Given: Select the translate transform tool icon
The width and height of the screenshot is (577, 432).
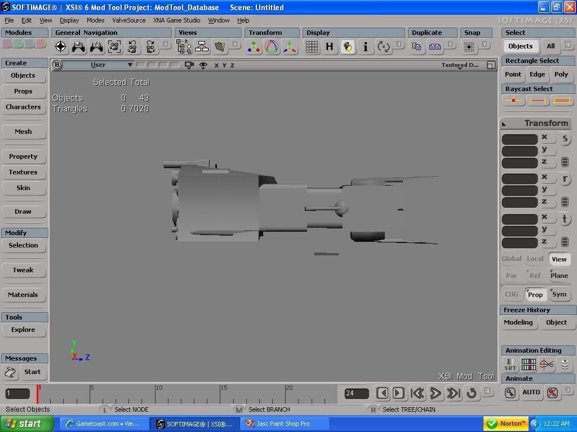Looking at the screenshot, I should tap(290, 47).
